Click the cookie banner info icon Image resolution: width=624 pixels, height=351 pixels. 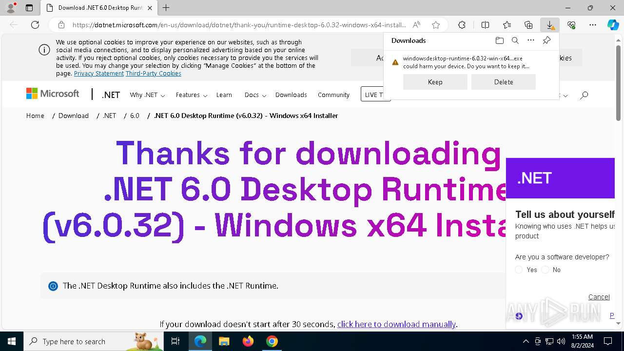pos(44,50)
